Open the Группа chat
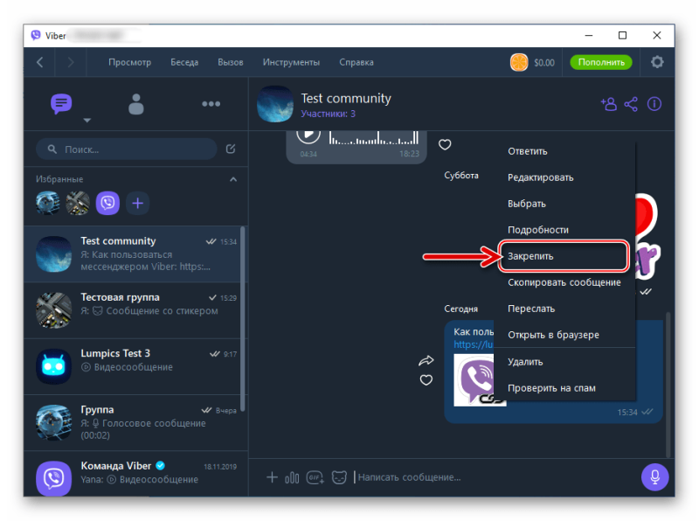Screen dimensions: 699x521 pyautogui.click(x=133, y=422)
